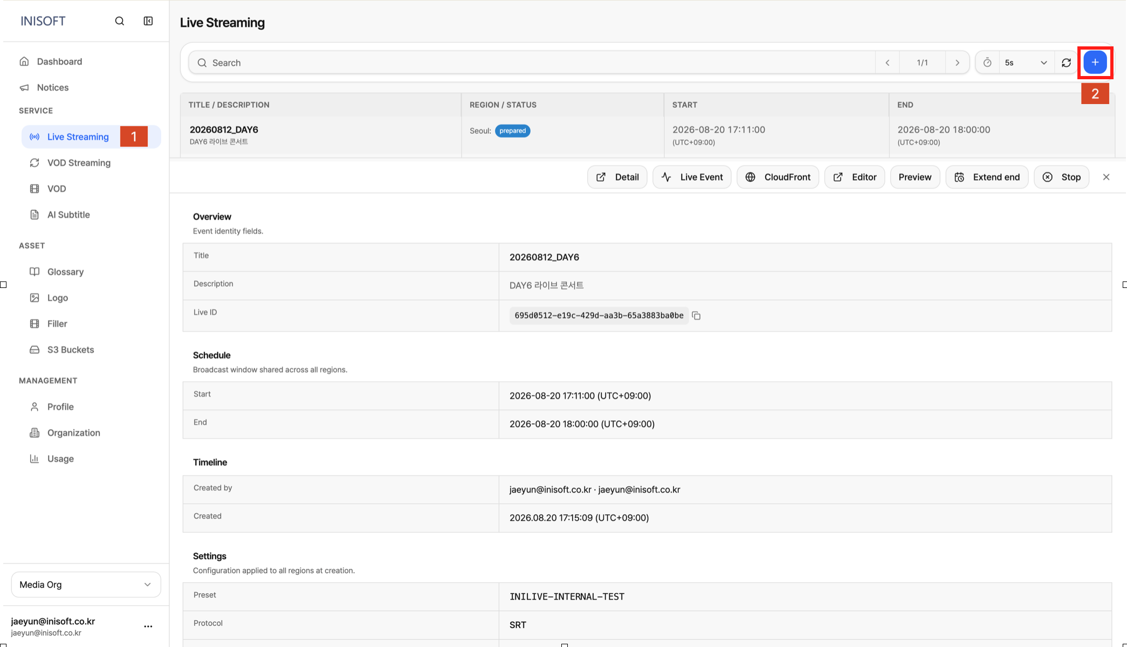Open S3 Buckets page

71,349
